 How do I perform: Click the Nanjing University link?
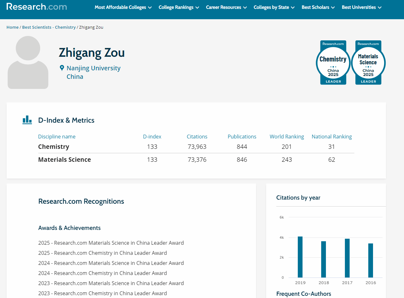click(x=94, y=68)
